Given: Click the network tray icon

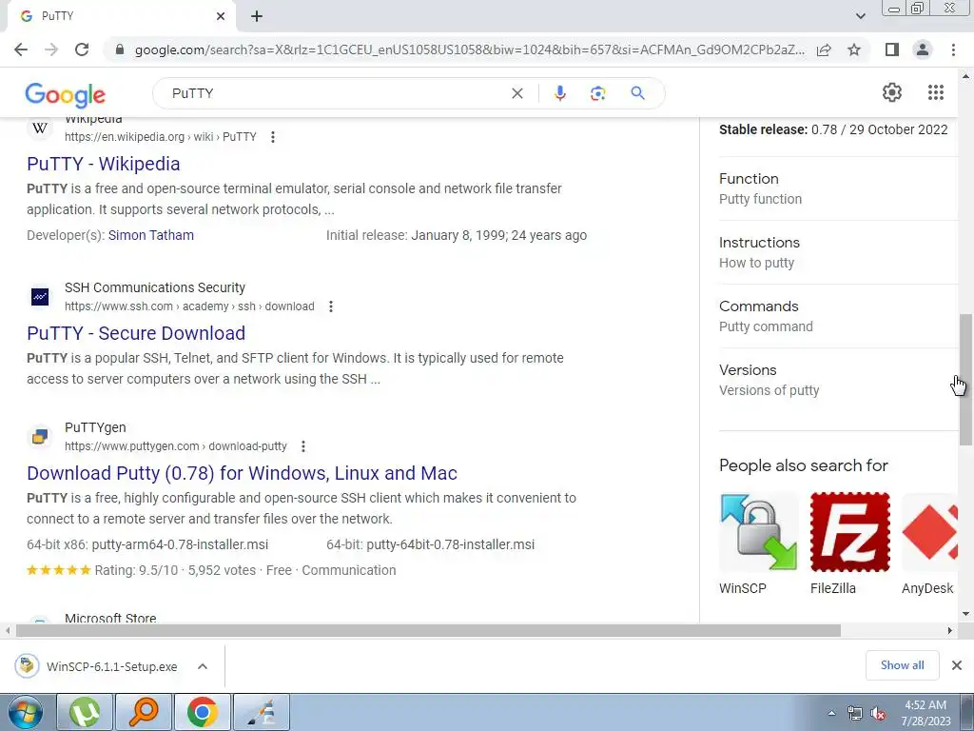Looking at the screenshot, I should click(855, 714).
